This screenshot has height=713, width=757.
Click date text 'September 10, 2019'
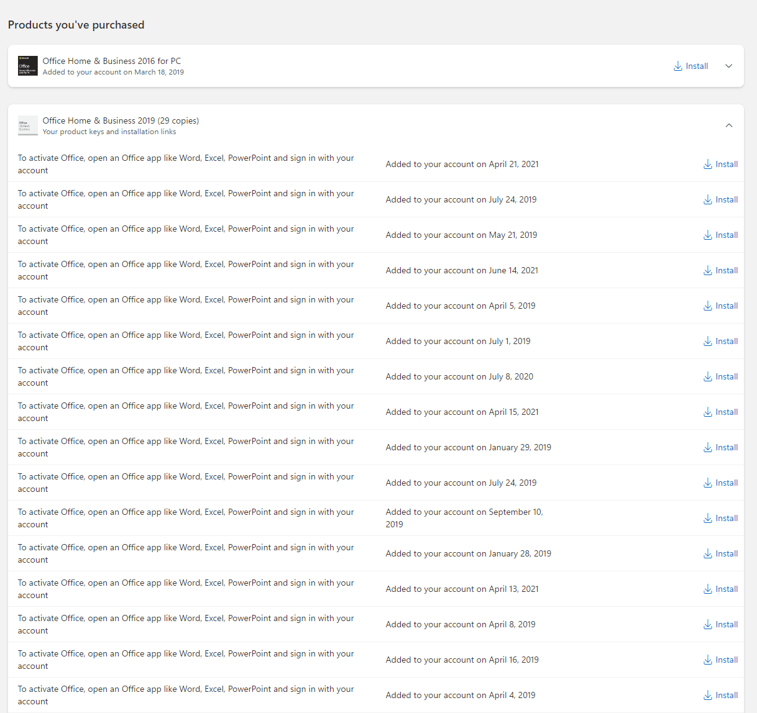464,518
